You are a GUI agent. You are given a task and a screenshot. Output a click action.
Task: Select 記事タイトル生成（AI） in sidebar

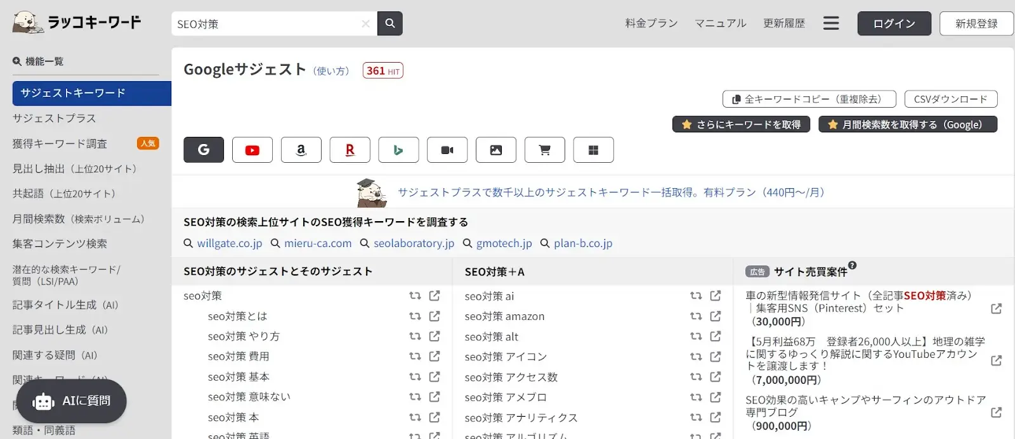pos(66,305)
